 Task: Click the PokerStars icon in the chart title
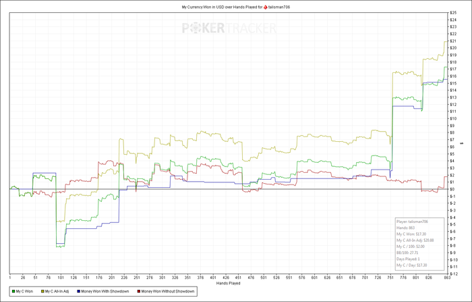265,7
